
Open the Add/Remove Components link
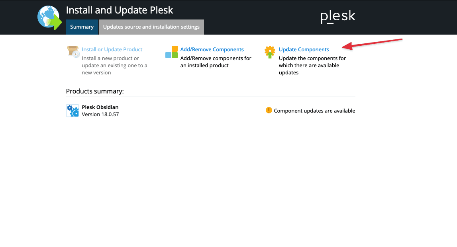212,50
